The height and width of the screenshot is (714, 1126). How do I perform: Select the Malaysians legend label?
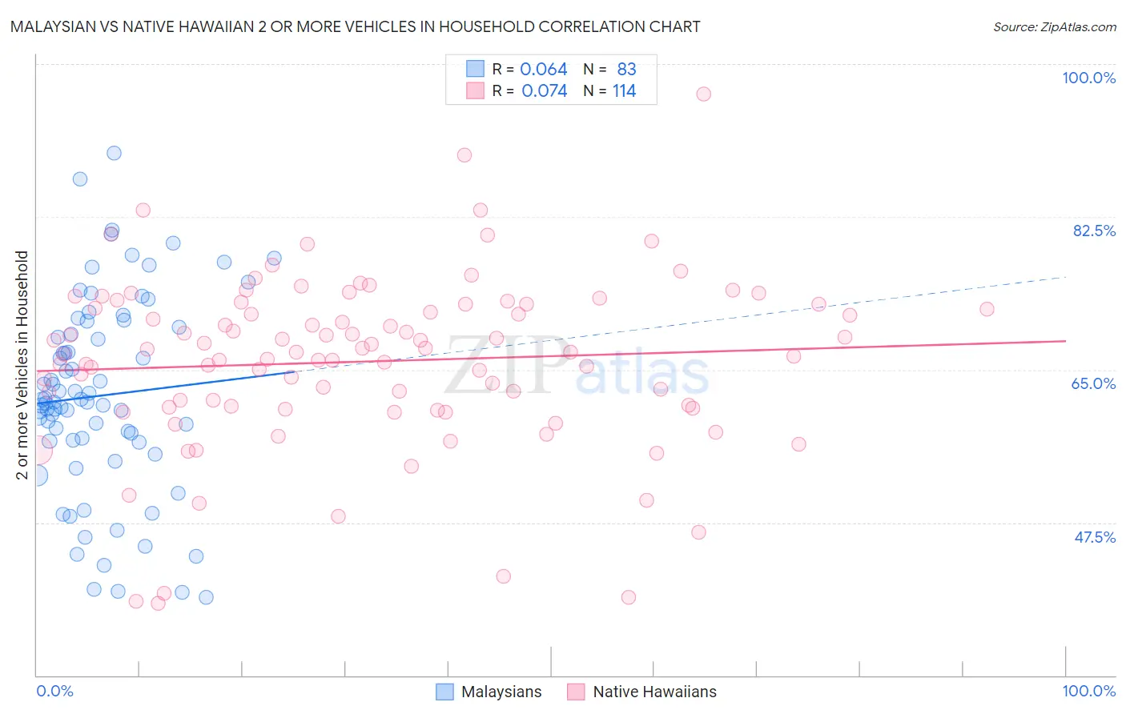pyautogui.click(x=501, y=692)
